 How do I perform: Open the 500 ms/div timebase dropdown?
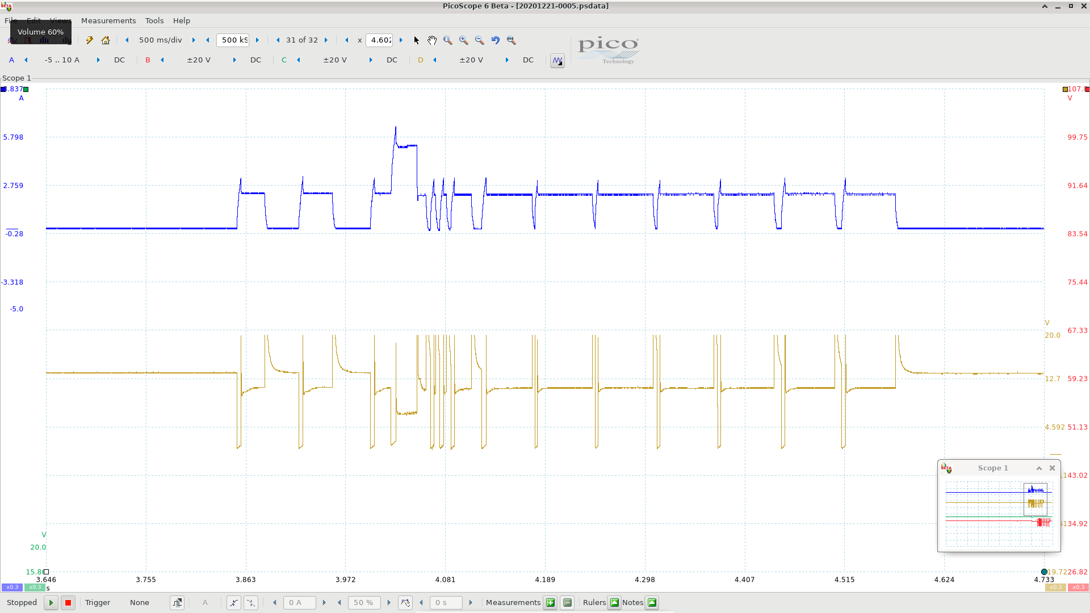pyautogui.click(x=160, y=40)
